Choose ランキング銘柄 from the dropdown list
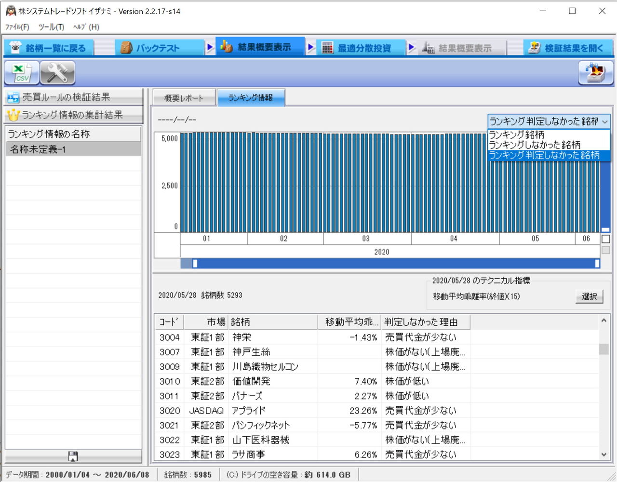This screenshot has height=482, width=617. [x=549, y=134]
